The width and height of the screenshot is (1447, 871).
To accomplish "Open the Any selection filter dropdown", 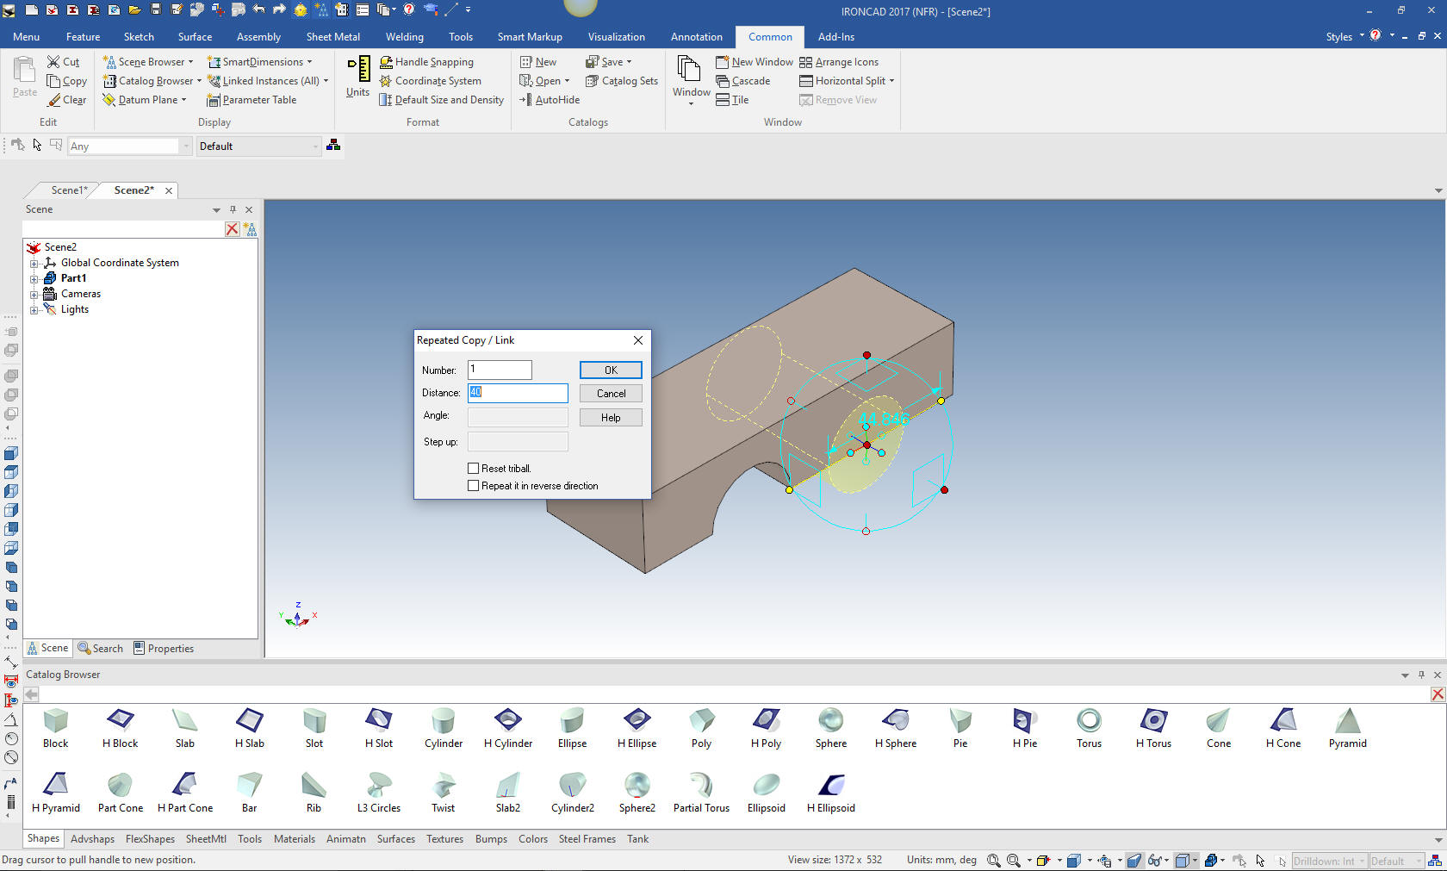I will (129, 146).
